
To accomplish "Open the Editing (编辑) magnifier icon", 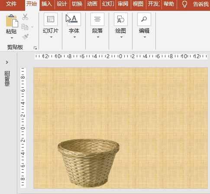I will tap(144, 19).
